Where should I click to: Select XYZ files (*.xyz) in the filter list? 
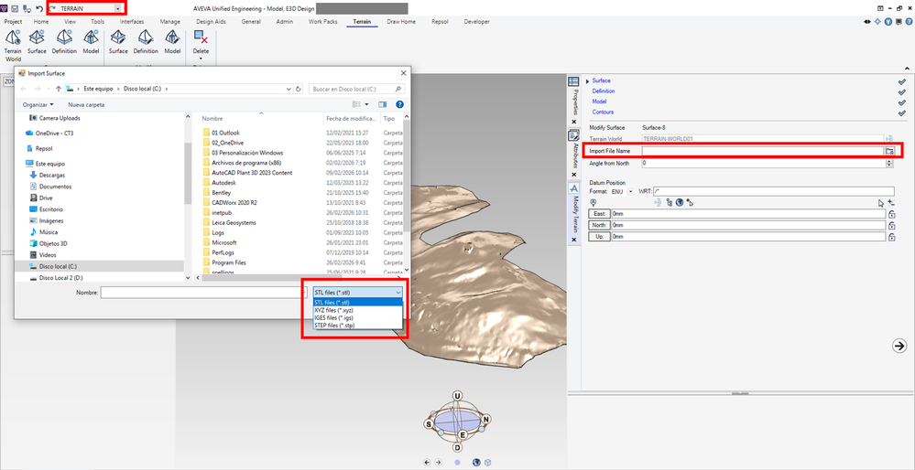point(358,310)
